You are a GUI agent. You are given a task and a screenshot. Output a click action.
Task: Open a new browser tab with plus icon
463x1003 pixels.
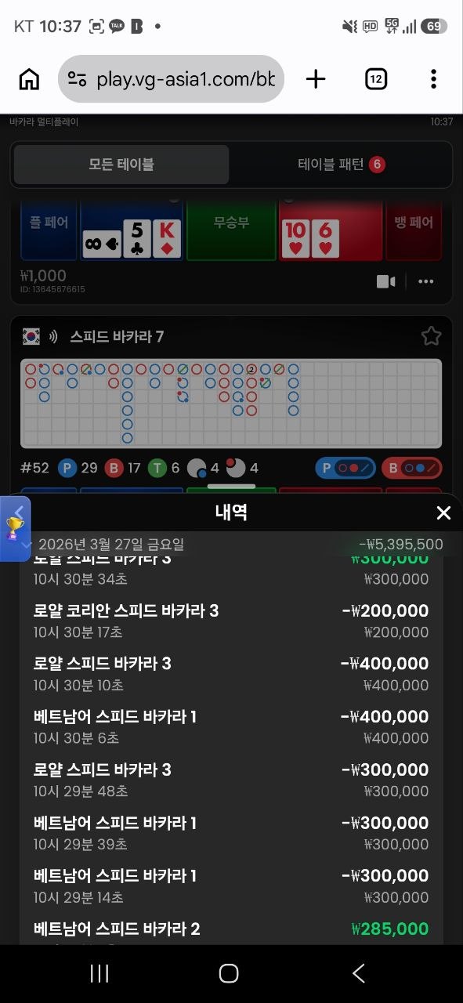pyautogui.click(x=316, y=78)
